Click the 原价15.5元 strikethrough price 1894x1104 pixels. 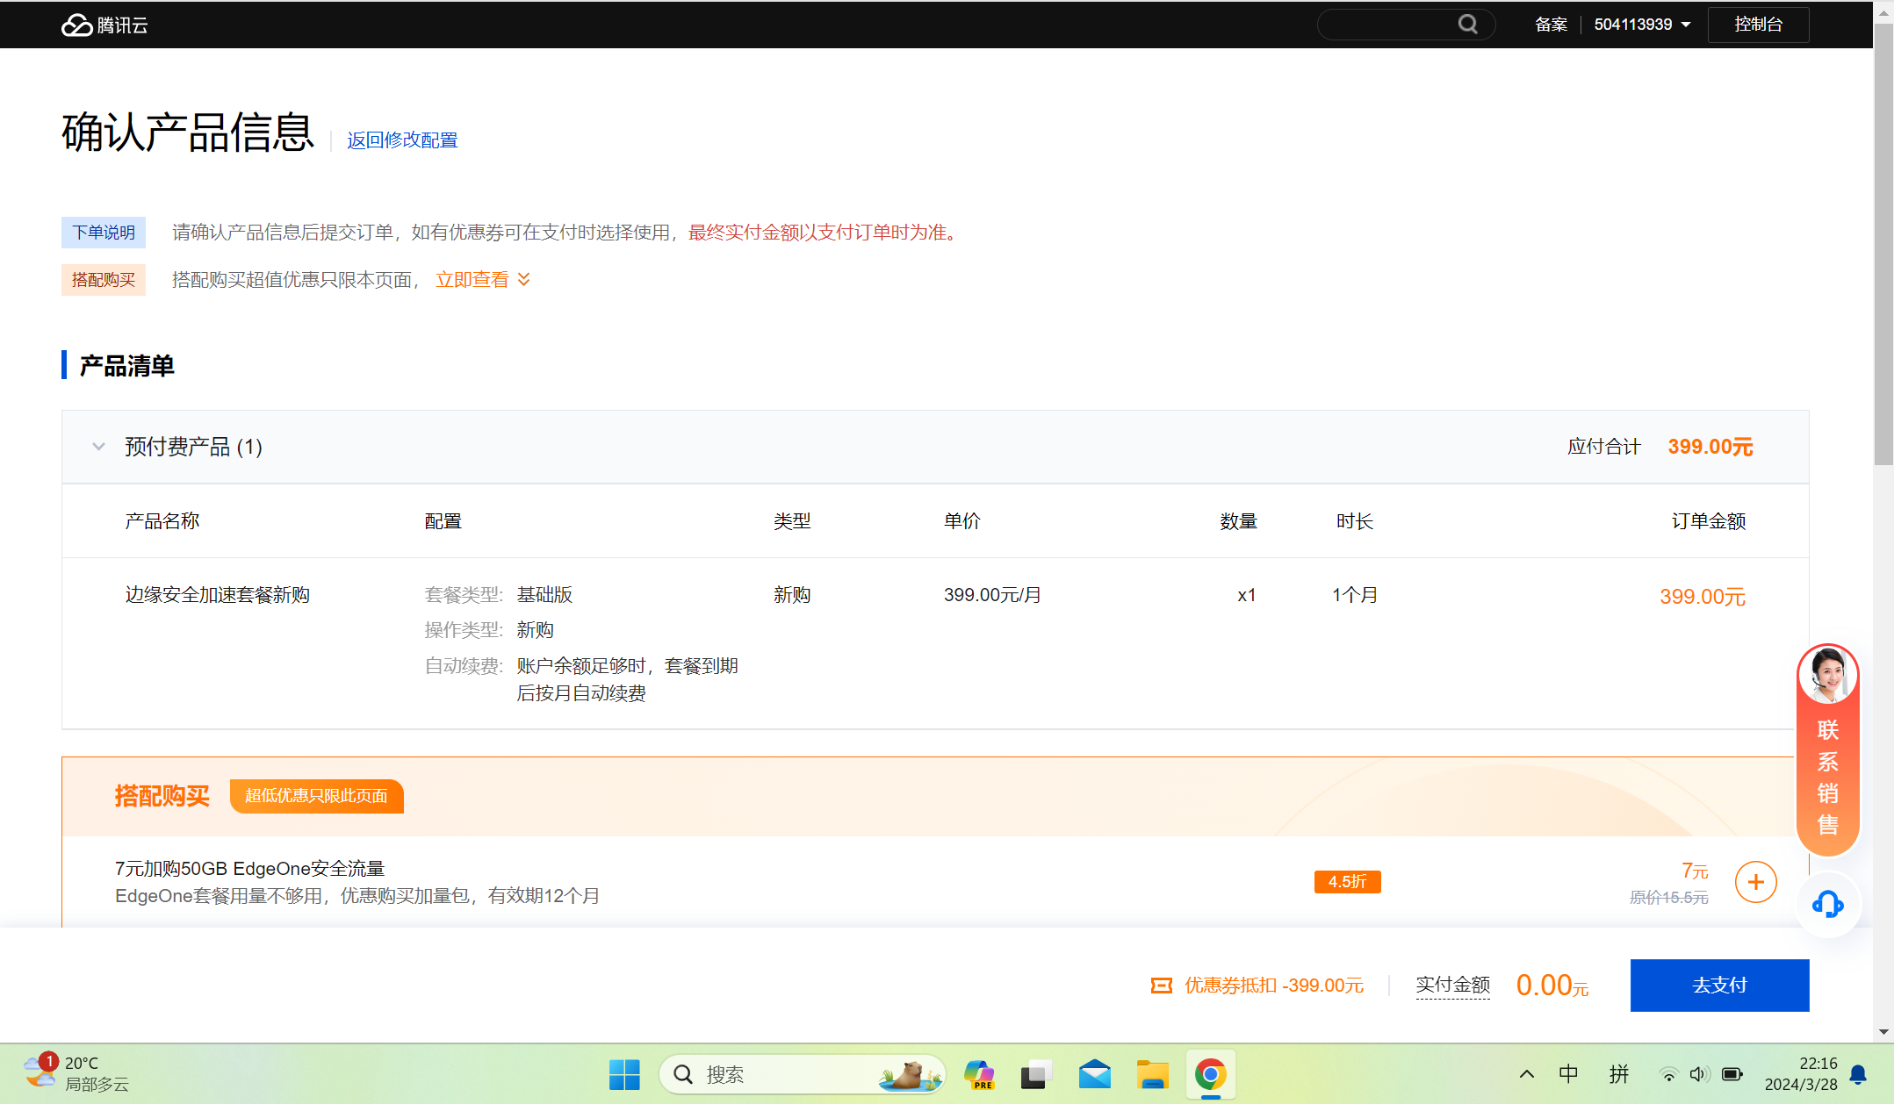click(x=1669, y=897)
